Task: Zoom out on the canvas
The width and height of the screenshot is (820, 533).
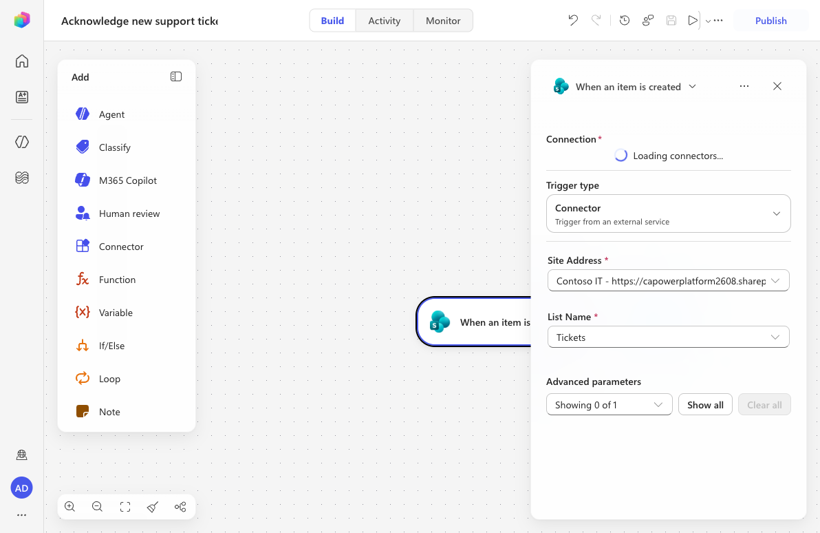Action: (97, 507)
